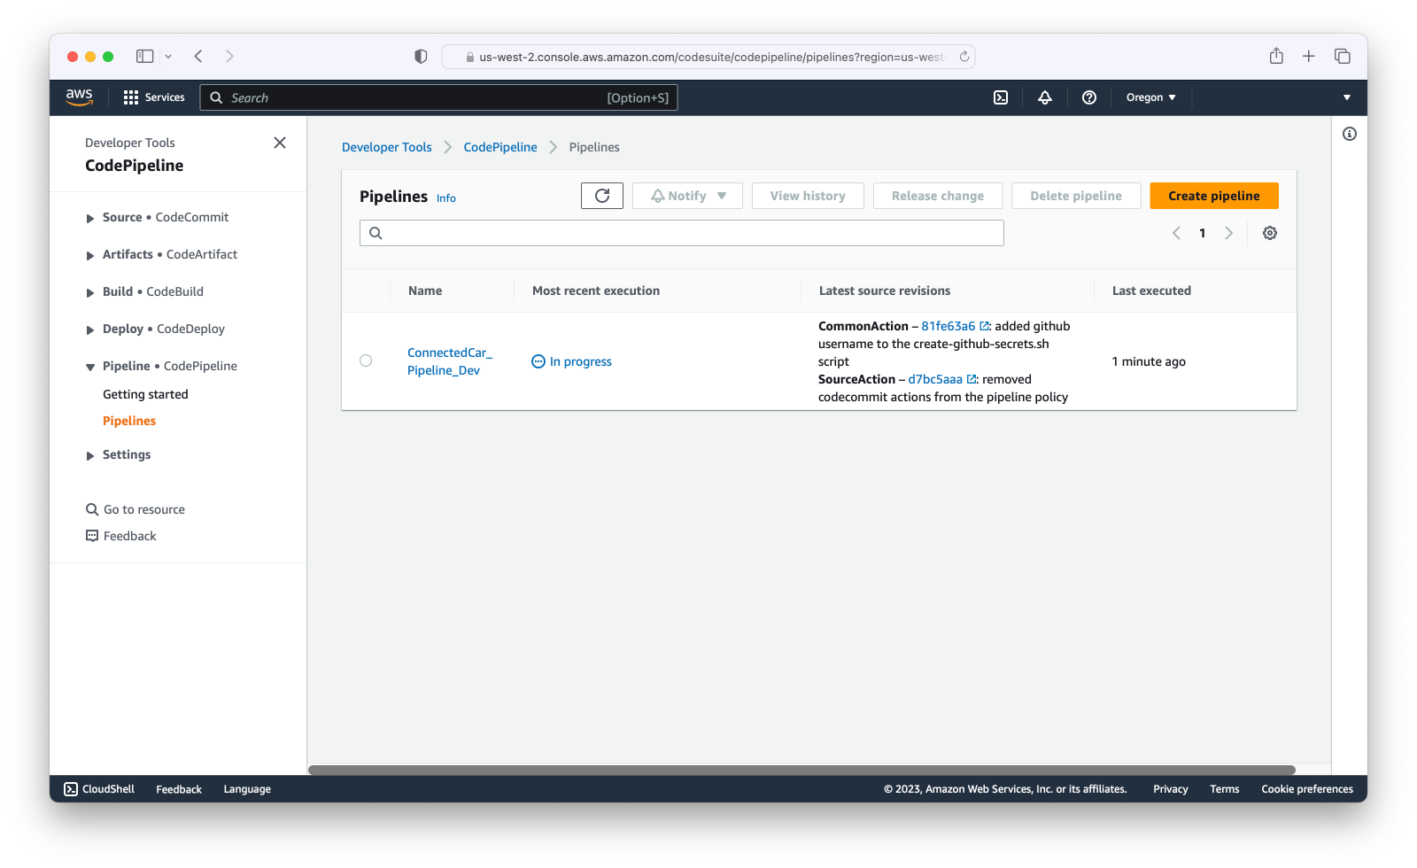Click the Last executed column header
This screenshot has width=1417, height=868.
click(x=1151, y=291)
